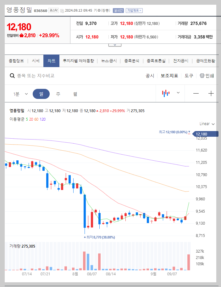Open the Linear scale dropdown
The height and width of the screenshot is (287, 221).
(x=207, y=124)
